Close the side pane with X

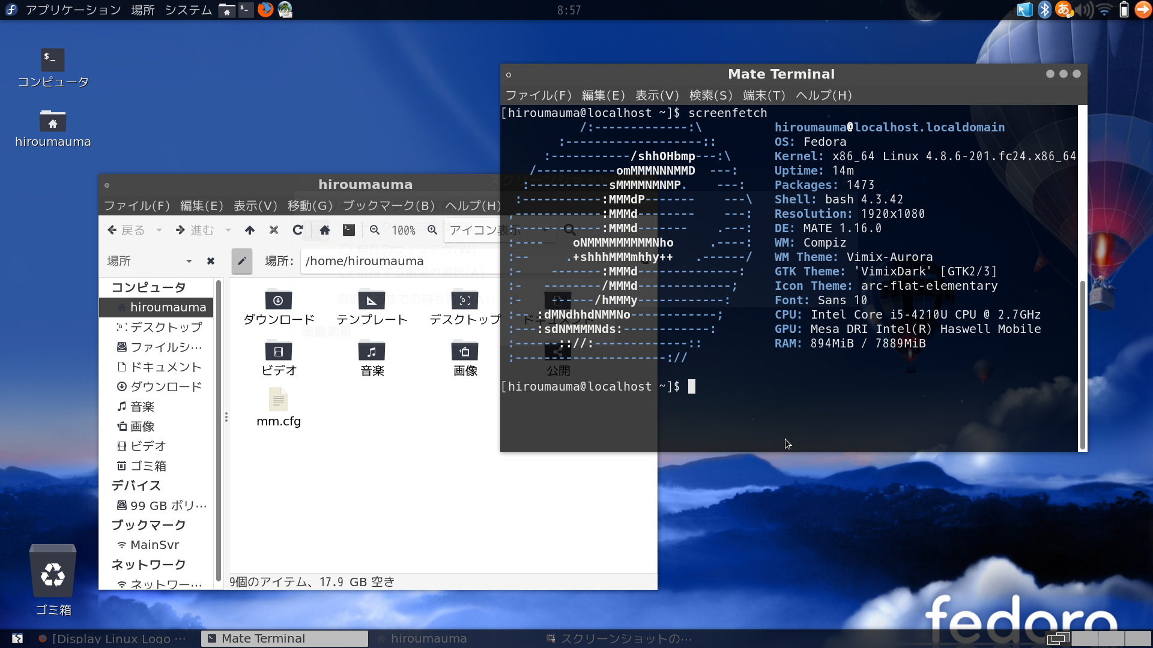coord(211,261)
